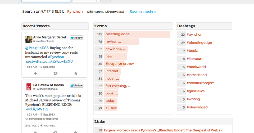Open the #writing hashtag

(193, 99)
